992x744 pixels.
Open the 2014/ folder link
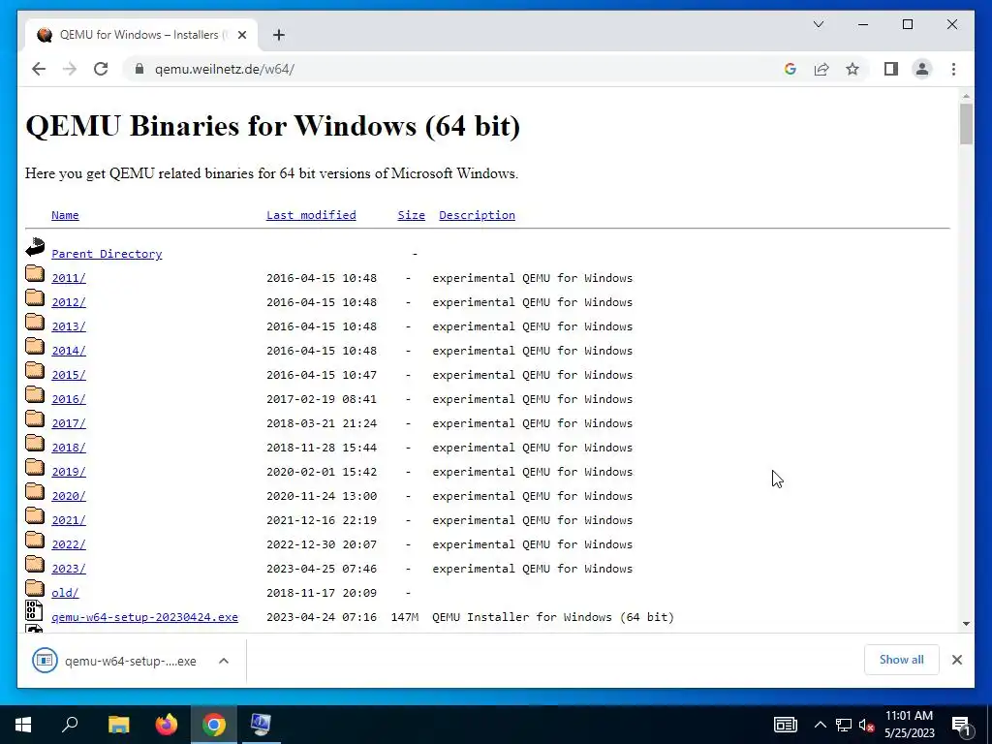(69, 351)
